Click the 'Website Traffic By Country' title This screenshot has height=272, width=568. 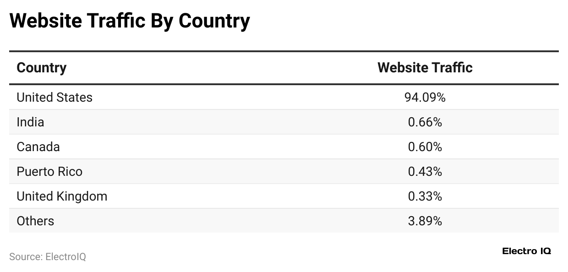tap(130, 21)
